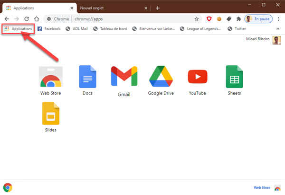Open the Web Store app

pos(51,80)
